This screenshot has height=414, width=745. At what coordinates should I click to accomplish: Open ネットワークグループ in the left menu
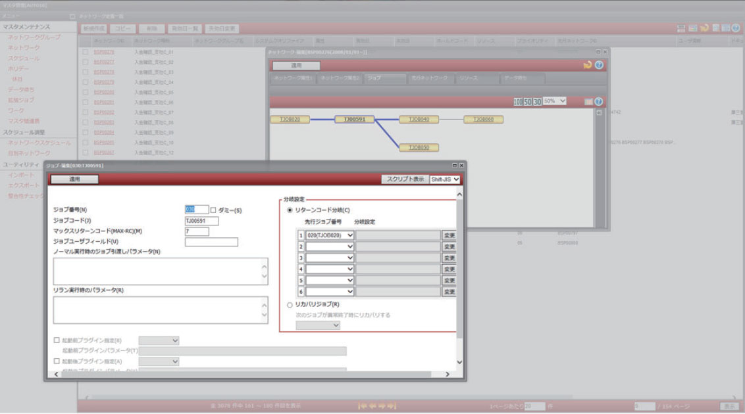click(x=34, y=37)
